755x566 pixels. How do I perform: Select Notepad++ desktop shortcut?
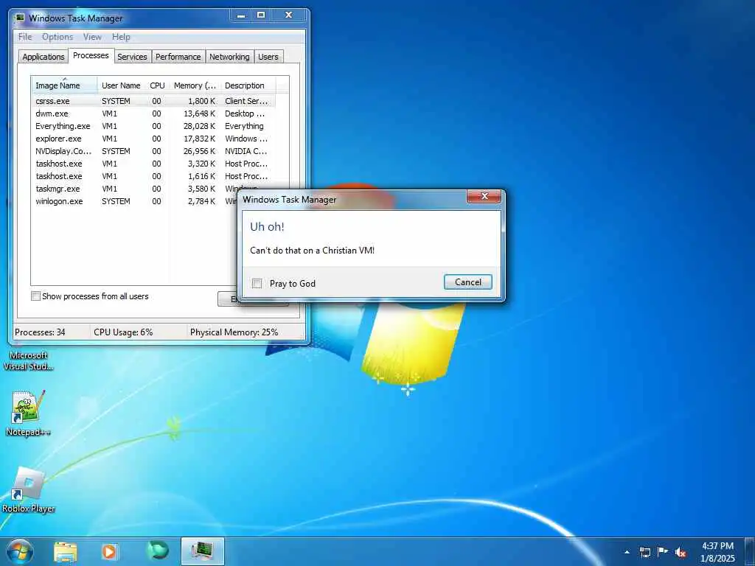[x=28, y=413]
